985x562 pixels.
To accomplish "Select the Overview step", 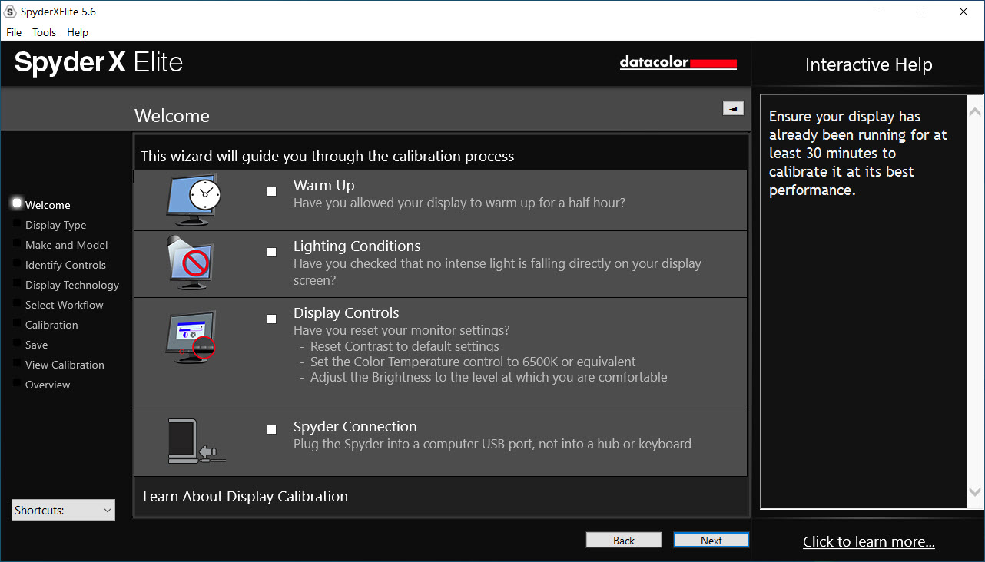I will pyautogui.click(x=48, y=385).
